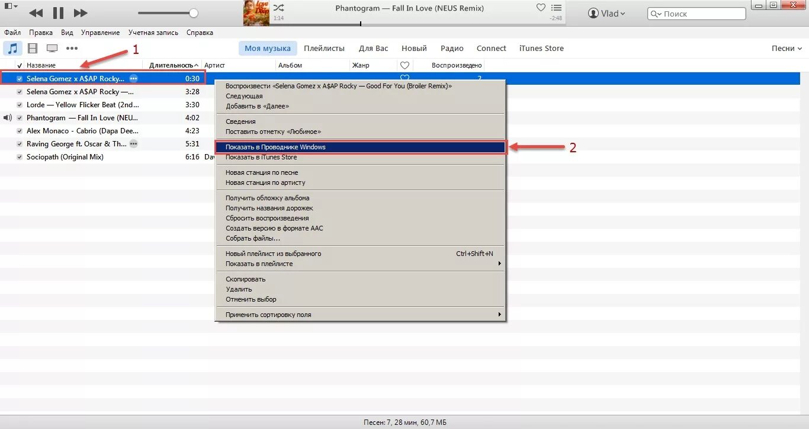
Task: Open the Справка menu
Action: point(200,33)
